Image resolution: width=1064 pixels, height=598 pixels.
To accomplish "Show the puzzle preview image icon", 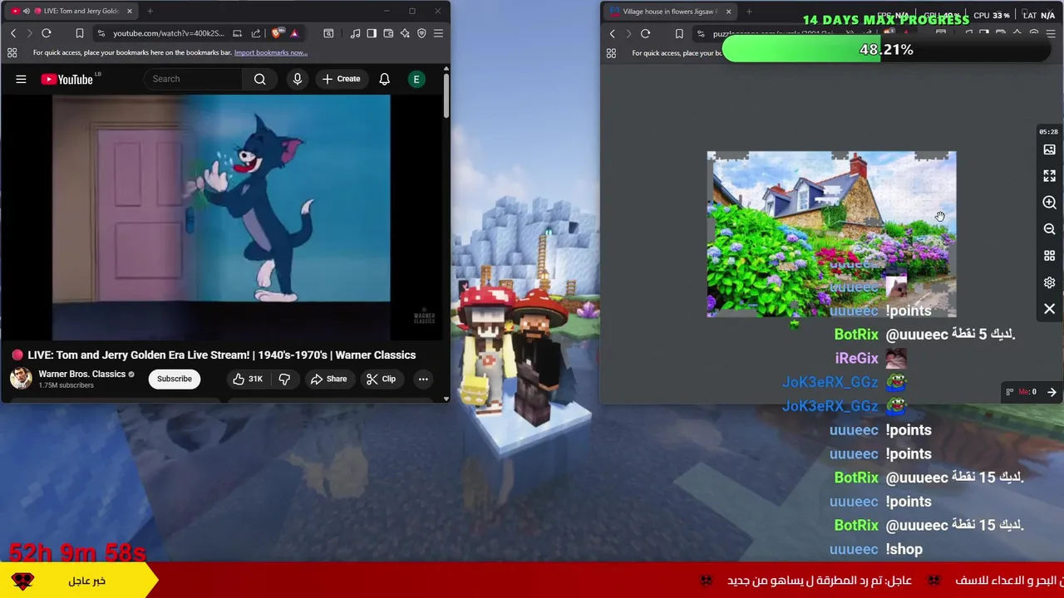I will tap(1049, 149).
